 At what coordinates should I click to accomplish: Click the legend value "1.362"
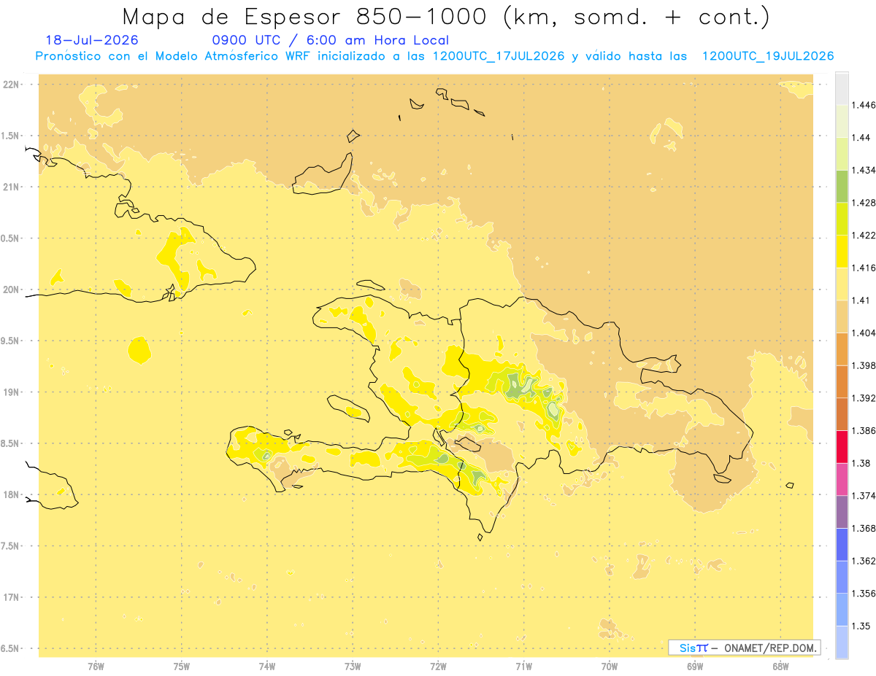coord(865,561)
